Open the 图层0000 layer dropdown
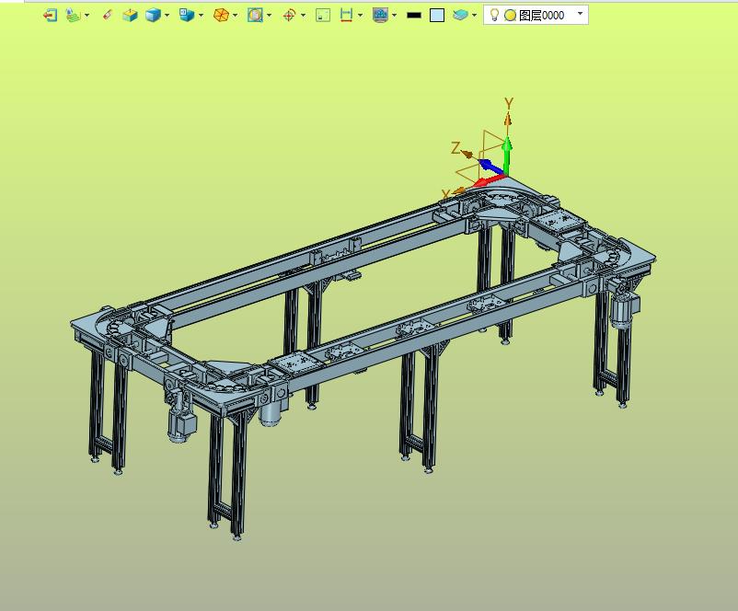Viewport: 738px width, 611px height. tap(581, 14)
